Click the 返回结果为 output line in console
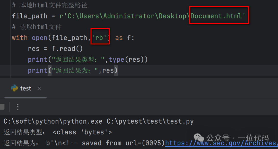This screenshot has height=149, width=278. point(23,143)
